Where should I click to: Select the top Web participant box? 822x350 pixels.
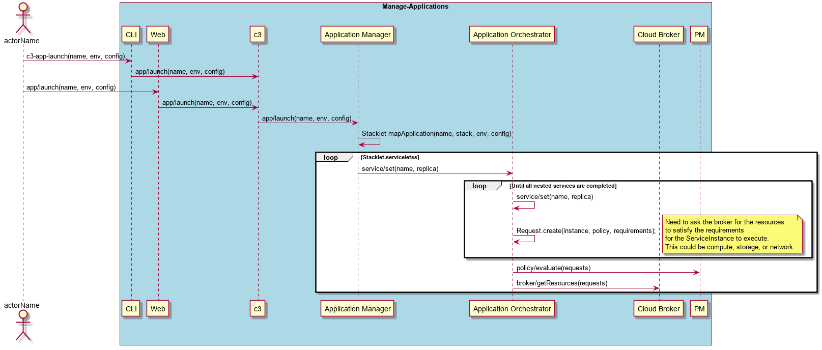(x=158, y=35)
